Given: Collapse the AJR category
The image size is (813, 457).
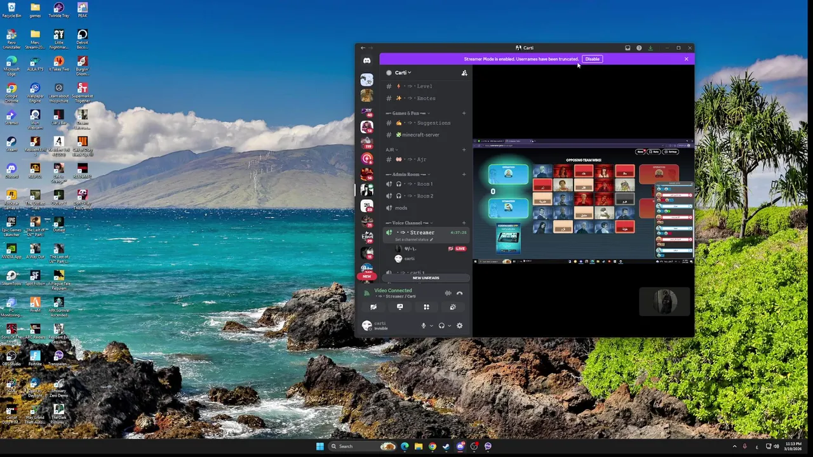Looking at the screenshot, I should click(392, 150).
